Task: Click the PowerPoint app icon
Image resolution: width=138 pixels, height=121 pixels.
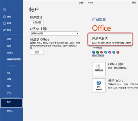Action: click(101, 52)
